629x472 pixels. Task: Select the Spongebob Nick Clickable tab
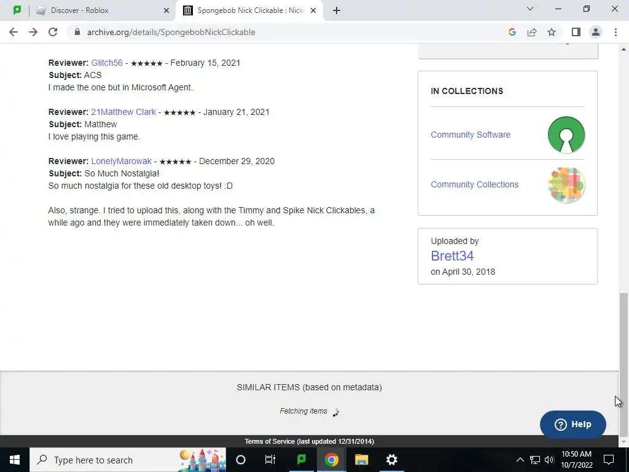[249, 10]
